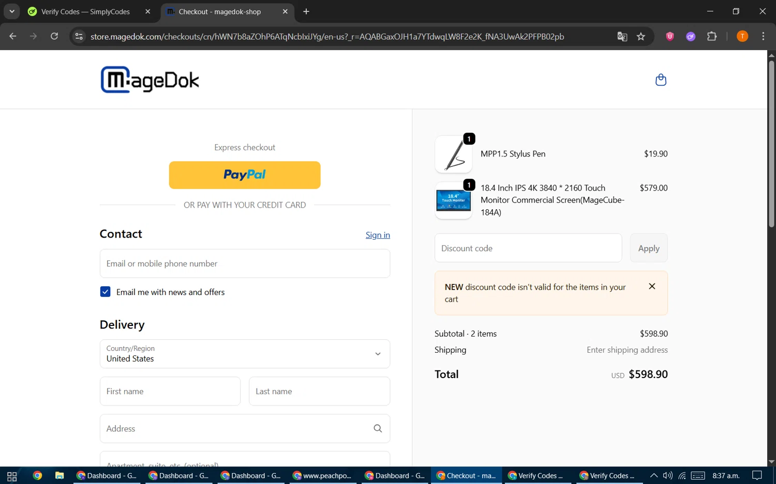Open the tab search dropdown arrow
Image resolution: width=776 pixels, height=484 pixels.
coord(11,11)
